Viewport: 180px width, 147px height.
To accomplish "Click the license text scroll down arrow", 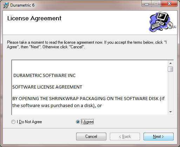I will click(171, 112).
